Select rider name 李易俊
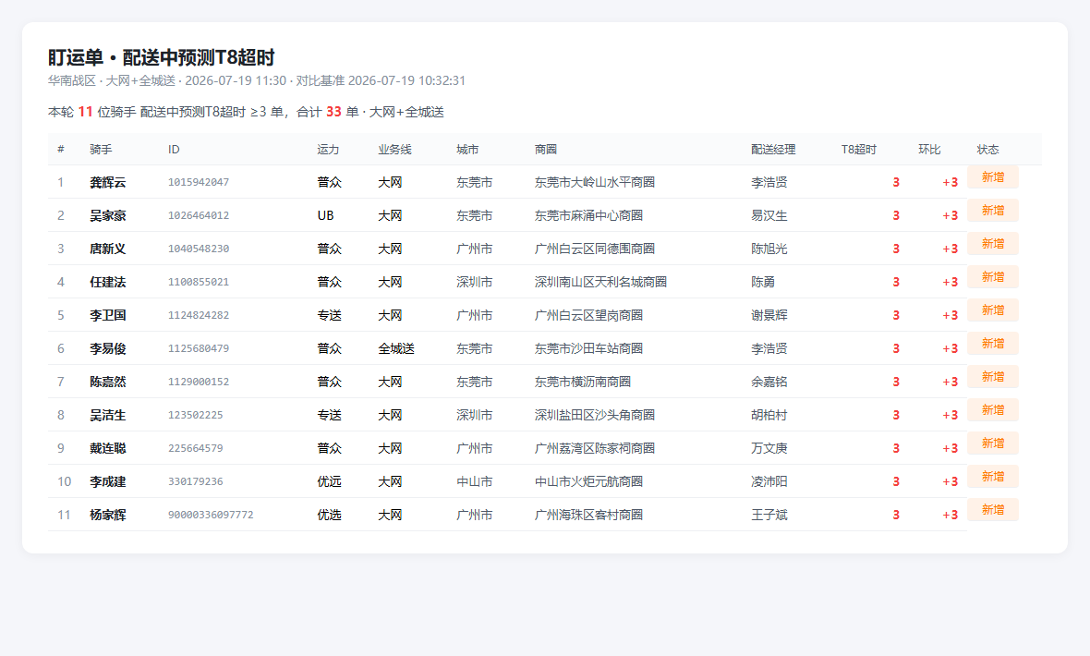This screenshot has height=656, width=1090. coord(108,348)
